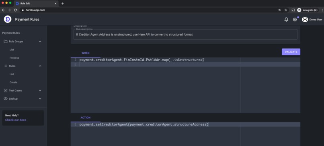Bookmark this page with the star icon
This screenshot has width=324, height=146.
click(286, 10)
